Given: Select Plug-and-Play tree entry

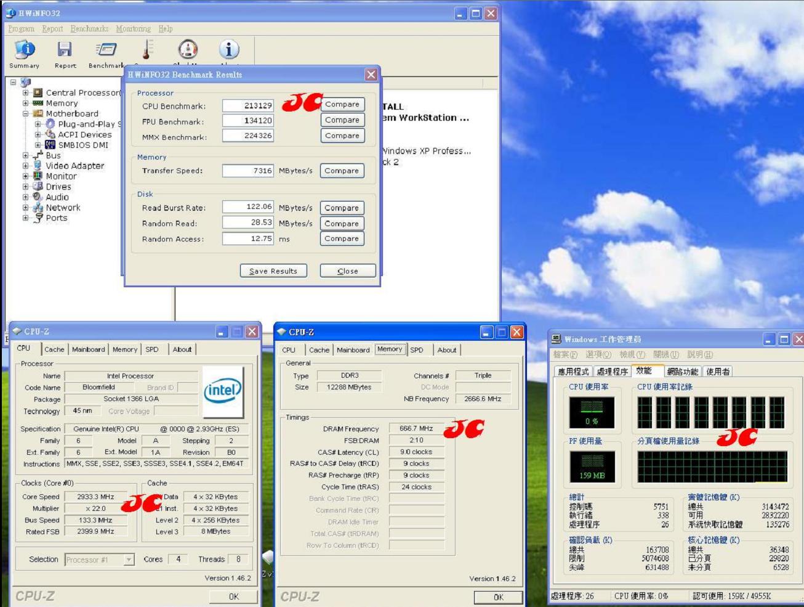Looking at the screenshot, I should coord(89,124).
